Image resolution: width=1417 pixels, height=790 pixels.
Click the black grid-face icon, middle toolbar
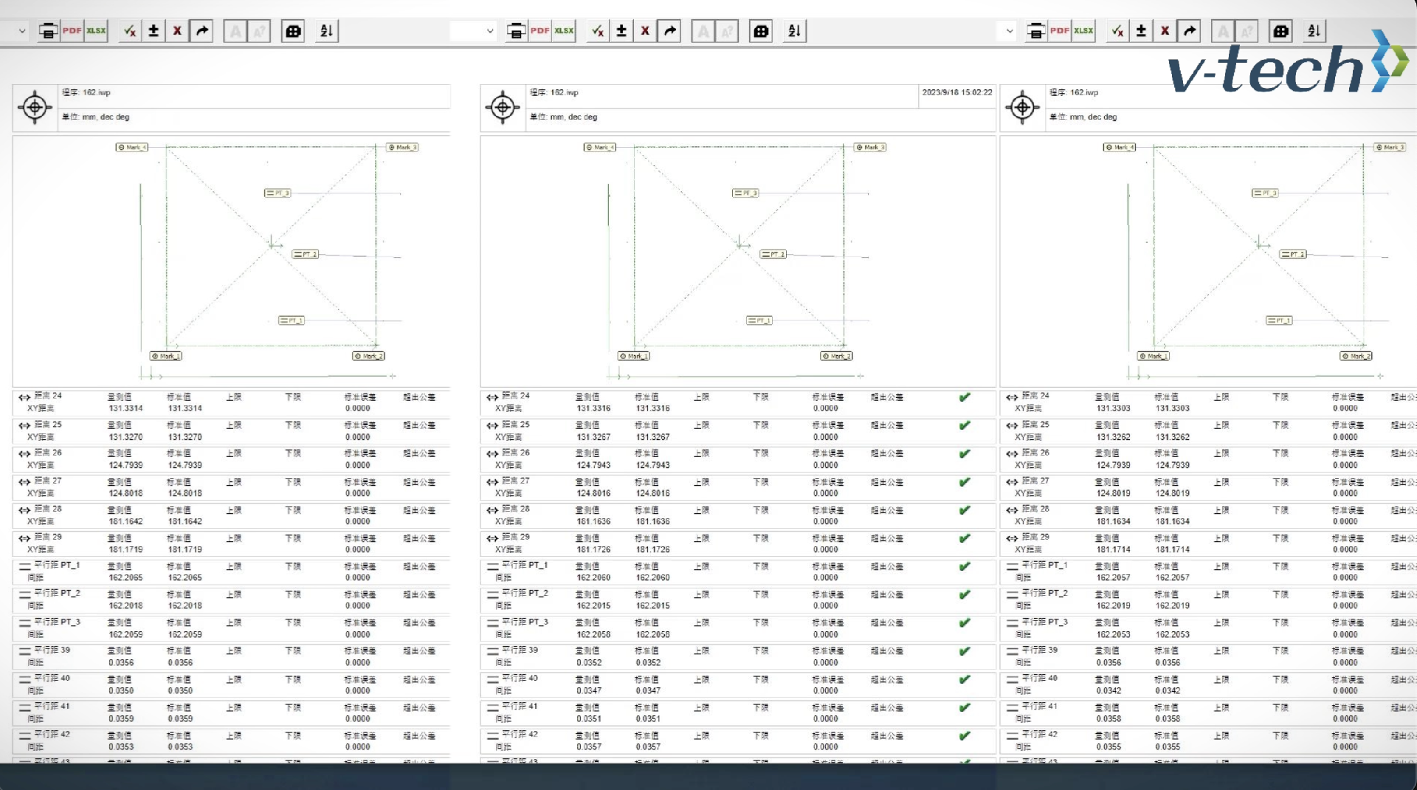[x=761, y=31]
